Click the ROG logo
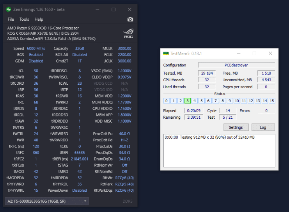The height and width of the screenshot is (212, 289). [x=128, y=34]
